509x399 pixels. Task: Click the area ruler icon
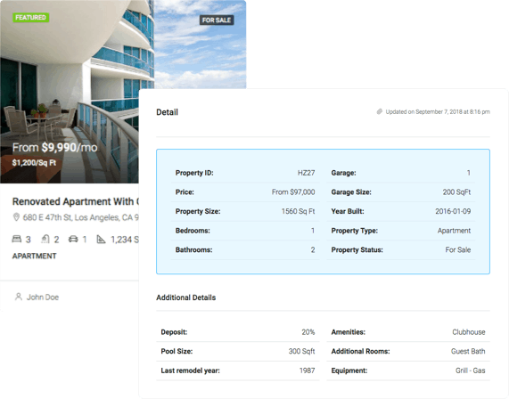tap(101, 239)
